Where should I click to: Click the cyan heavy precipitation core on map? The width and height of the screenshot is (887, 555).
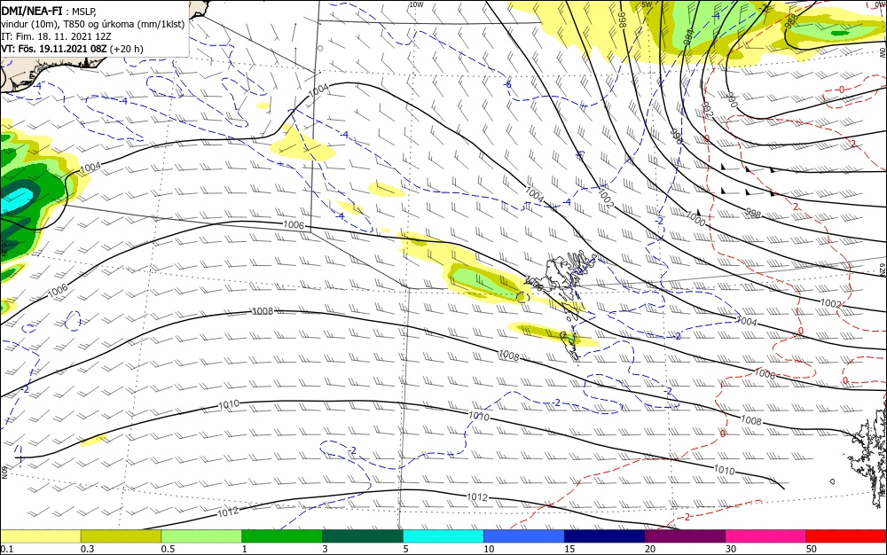pyautogui.click(x=16, y=201)
